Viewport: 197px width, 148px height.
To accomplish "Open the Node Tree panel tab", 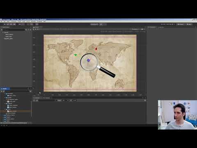I will pos(5,27).
